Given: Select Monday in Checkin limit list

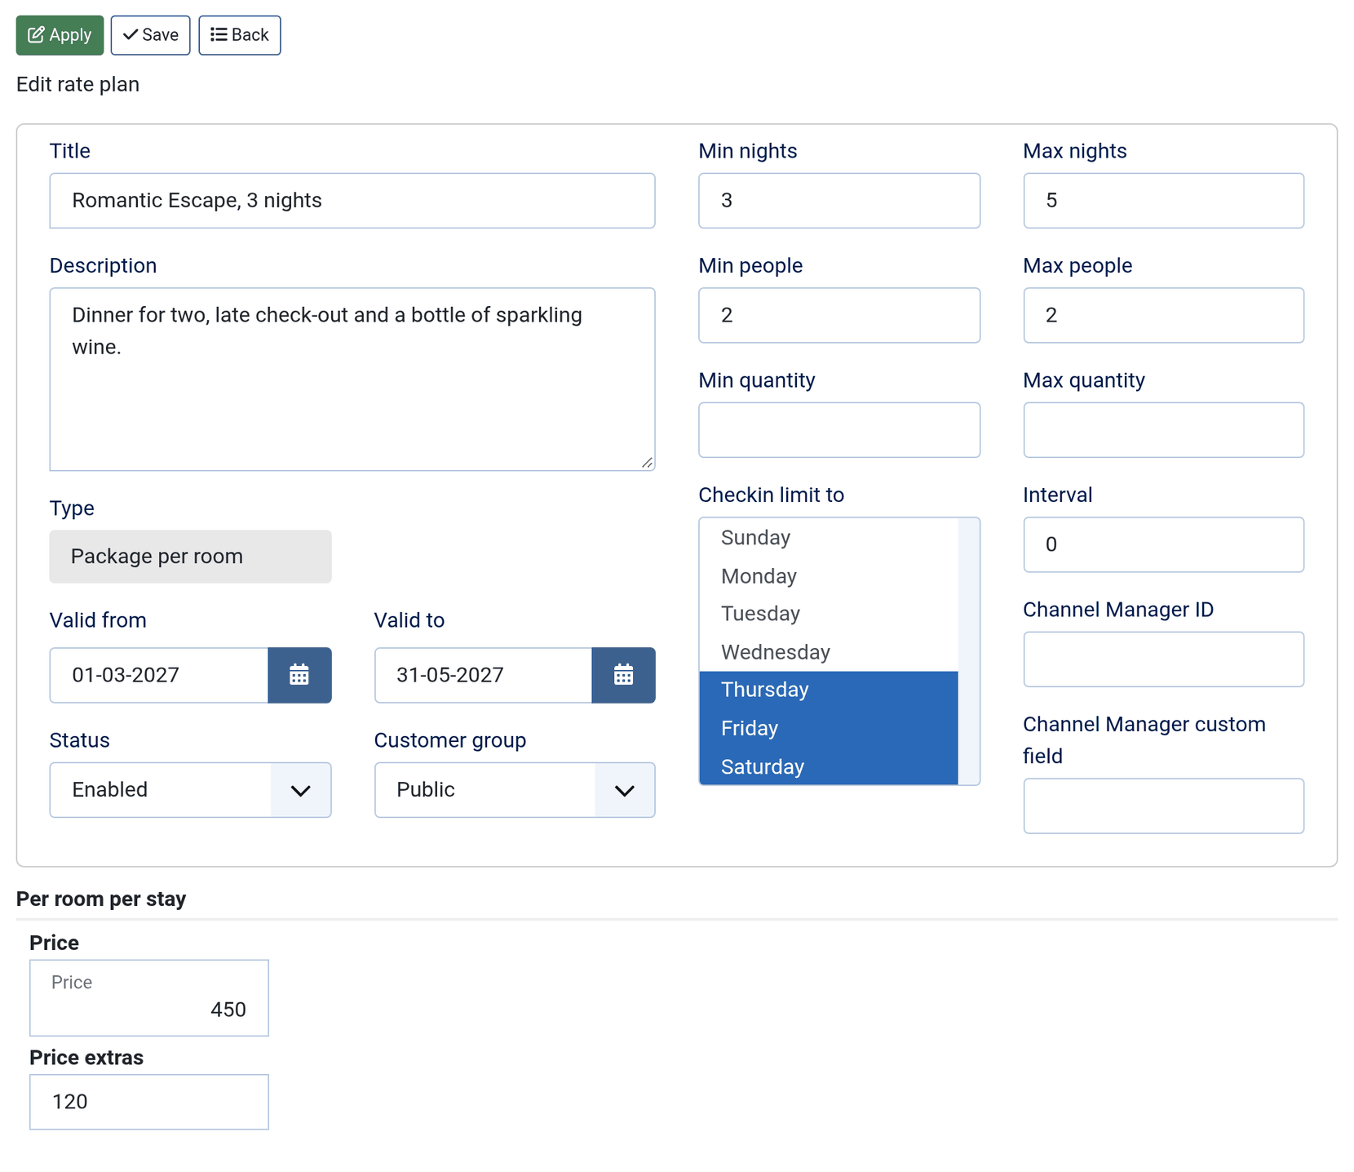Looking at the screenshot, I should click(x=828, y=576).
